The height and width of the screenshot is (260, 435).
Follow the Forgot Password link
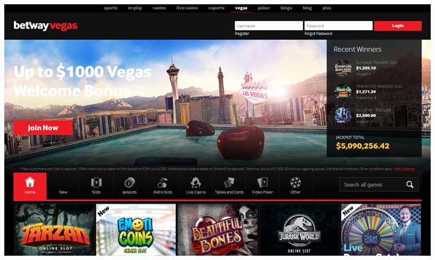318,34
